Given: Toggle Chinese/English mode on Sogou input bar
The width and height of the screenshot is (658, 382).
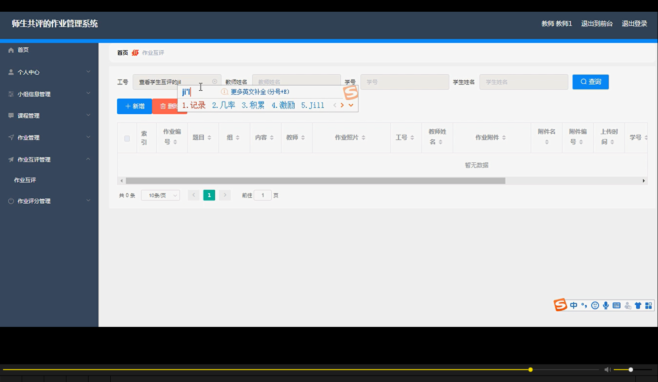Looking at the screenshot, I should point(573,305).
